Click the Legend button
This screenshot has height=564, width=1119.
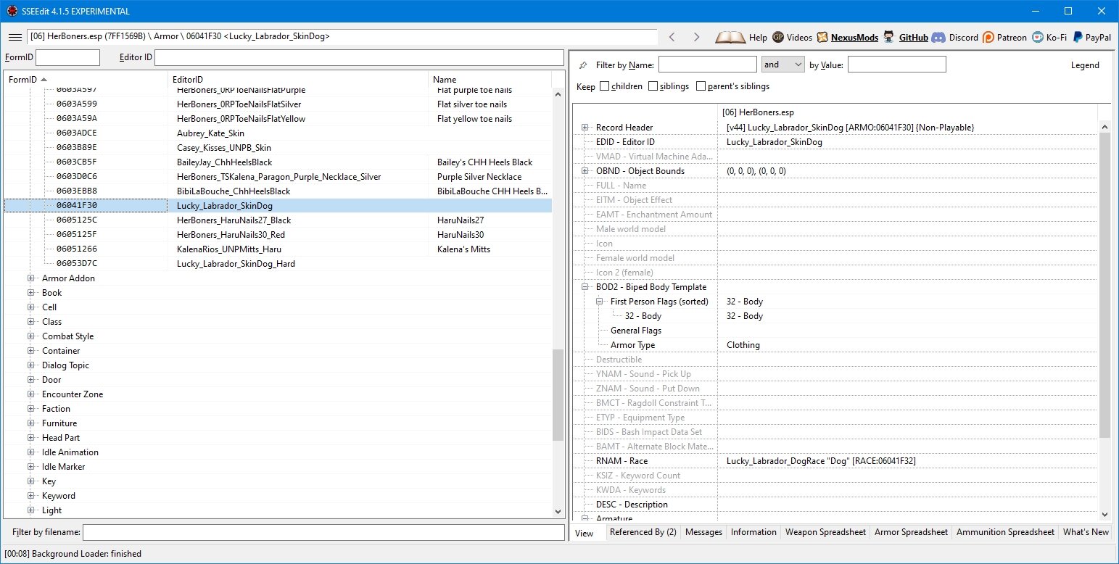[1085, 65]
